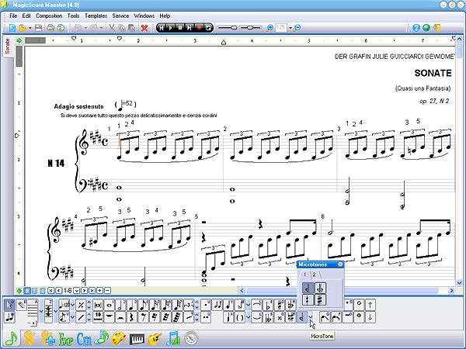466x349 pixels.
Task: Open the guitar panel icon
Action: pos(155,339)
